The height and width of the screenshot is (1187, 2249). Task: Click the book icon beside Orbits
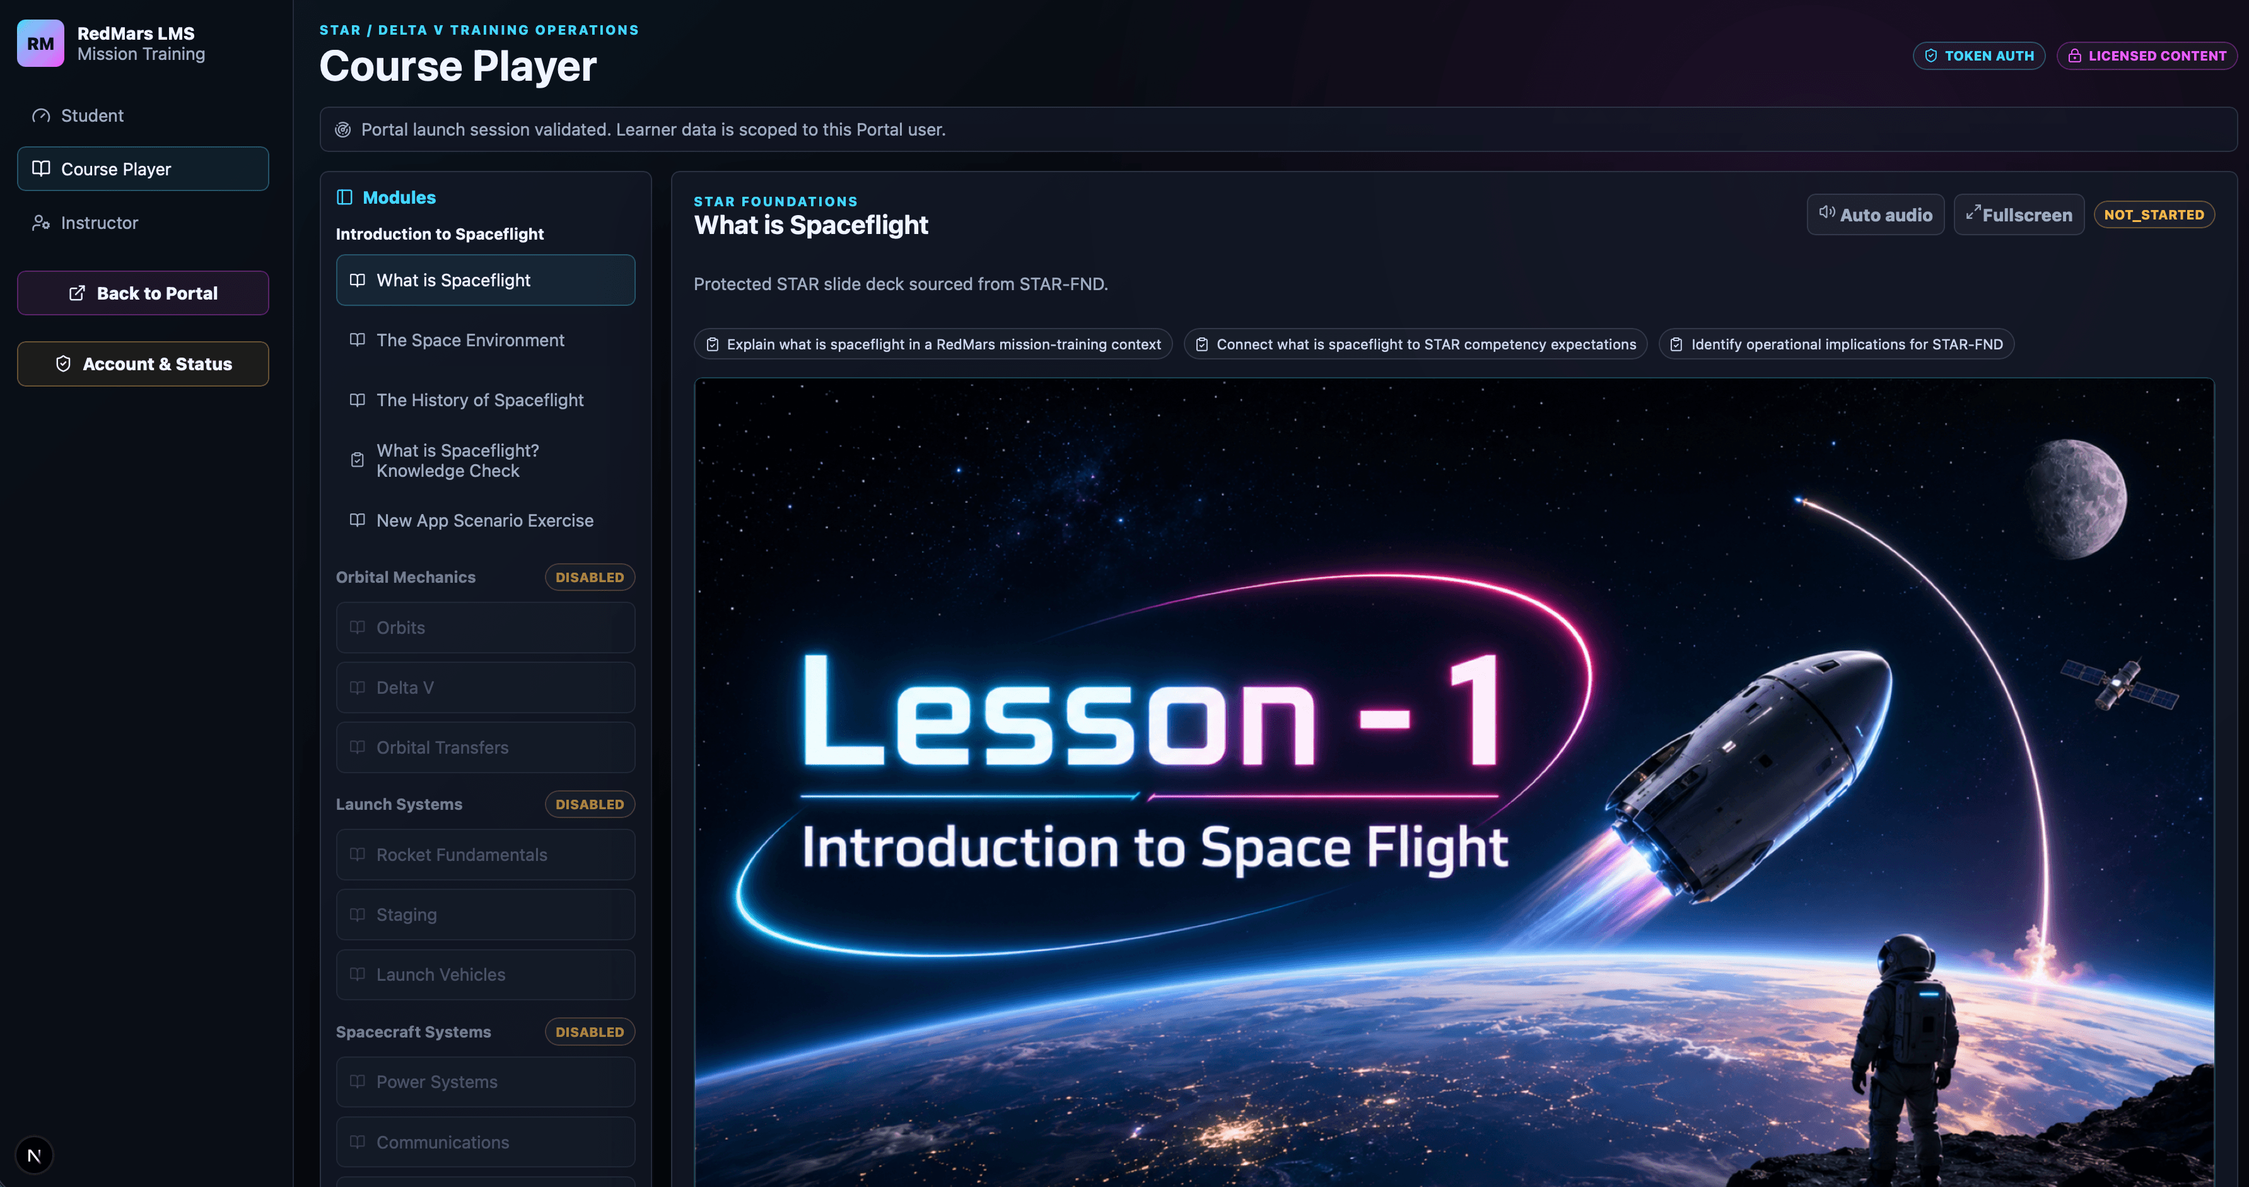[x=357, y=628]
